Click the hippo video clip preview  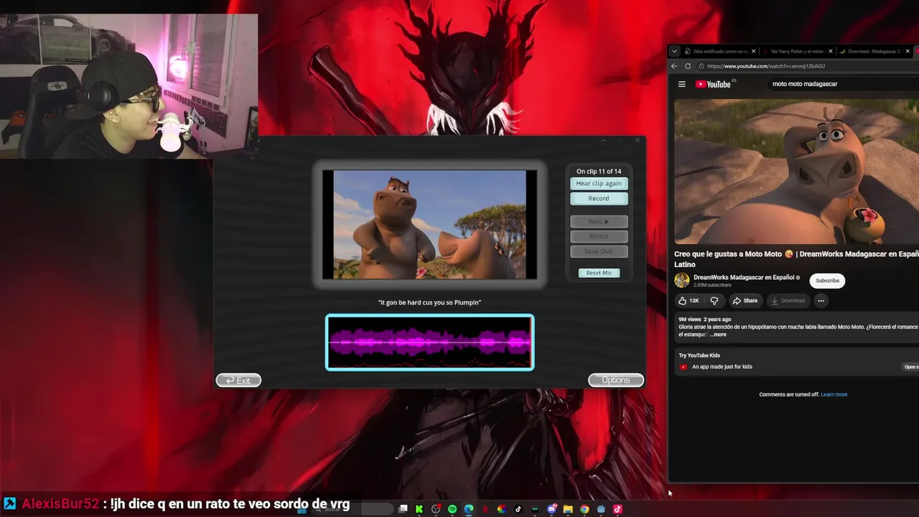coord(429,224)
